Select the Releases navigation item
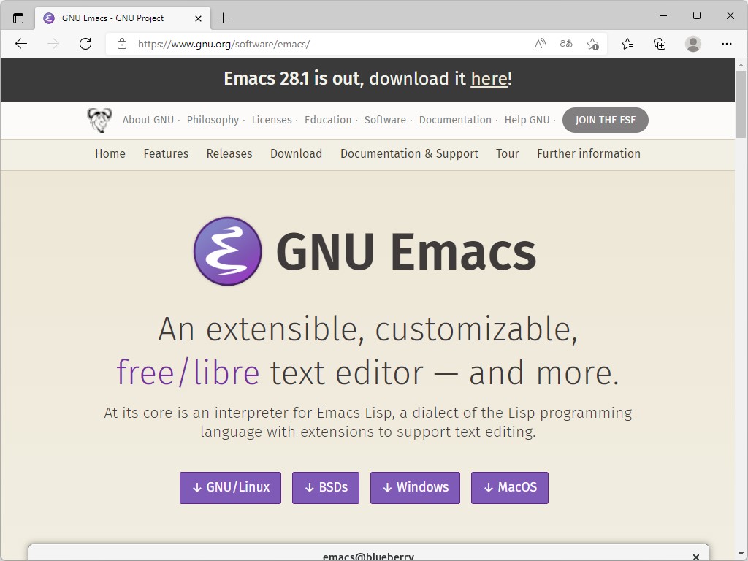748x561 pixels. click(x=229, y=153)
